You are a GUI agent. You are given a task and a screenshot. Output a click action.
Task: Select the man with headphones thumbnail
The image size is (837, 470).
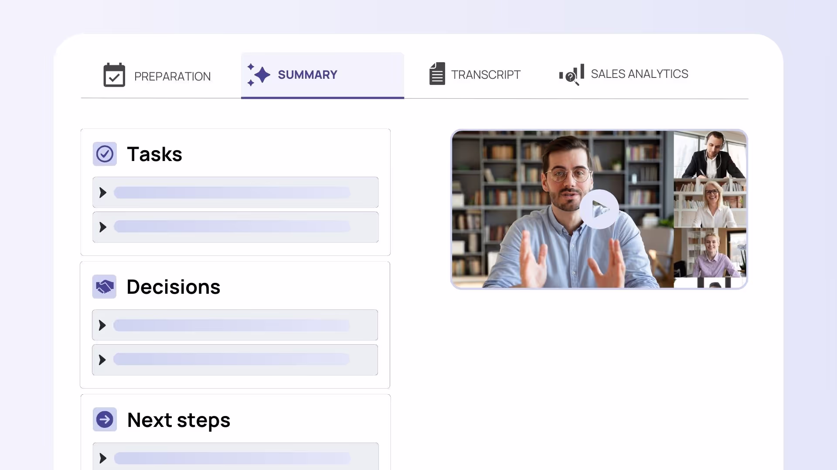pyautogui.click(x=710, y=154)
